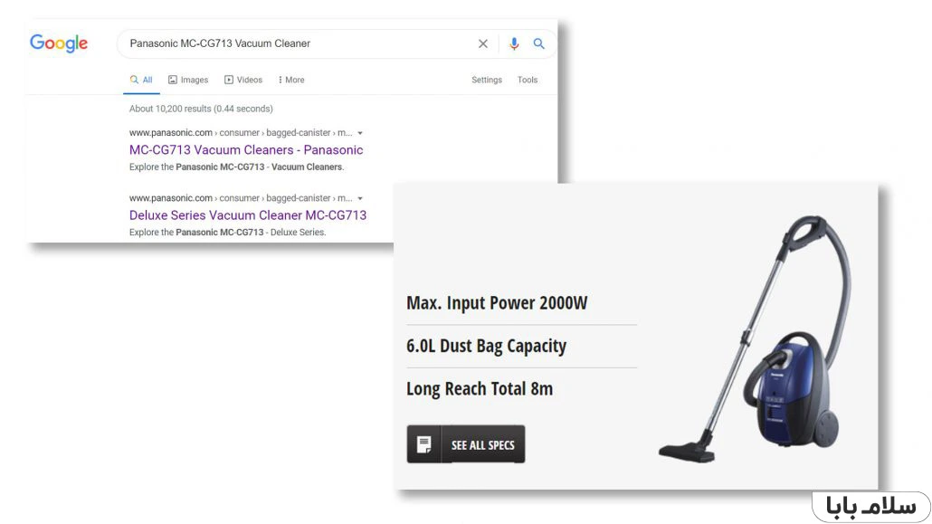Select the All results tab

pyautogui.click(x=141, y=80)
